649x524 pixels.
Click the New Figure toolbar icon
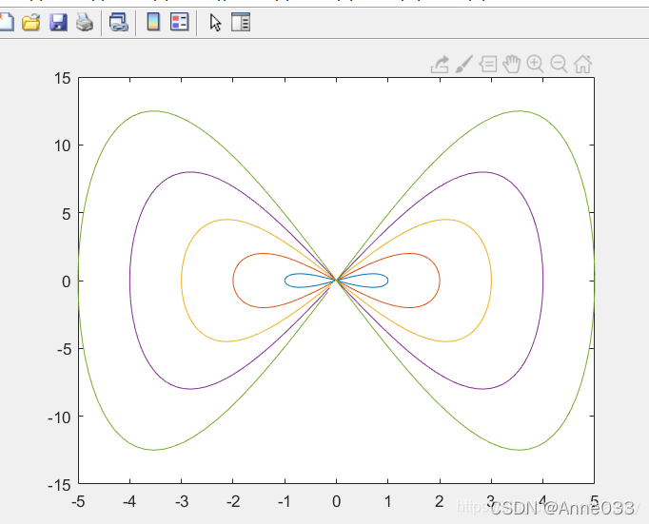pos(6,22)
